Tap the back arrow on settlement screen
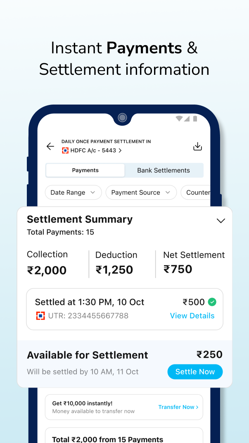Viewport: 249px width, 443px height. (x=50, y=146)
